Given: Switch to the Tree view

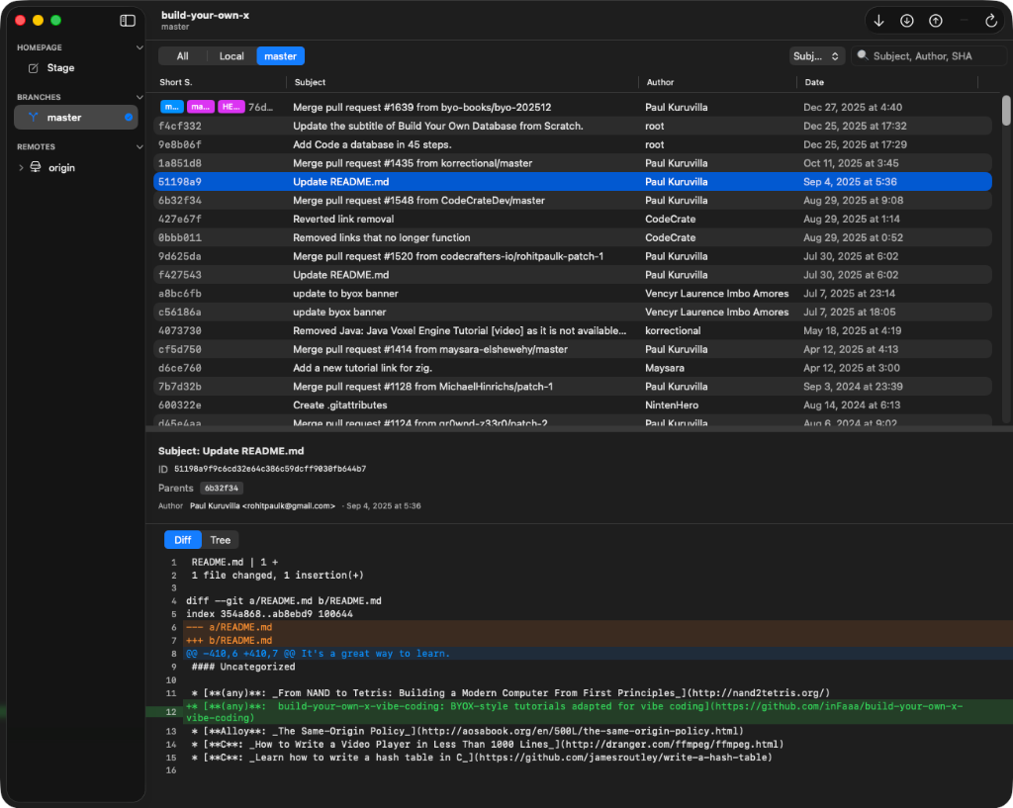Looking at the screenshot, I should pos(220,539).
